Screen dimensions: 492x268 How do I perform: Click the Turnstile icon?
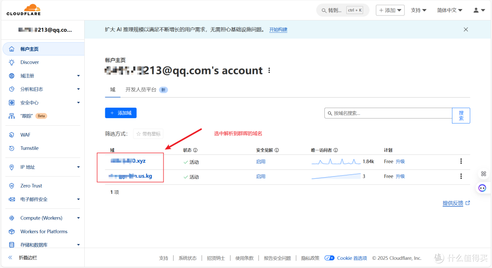click(x=11, y=148)
